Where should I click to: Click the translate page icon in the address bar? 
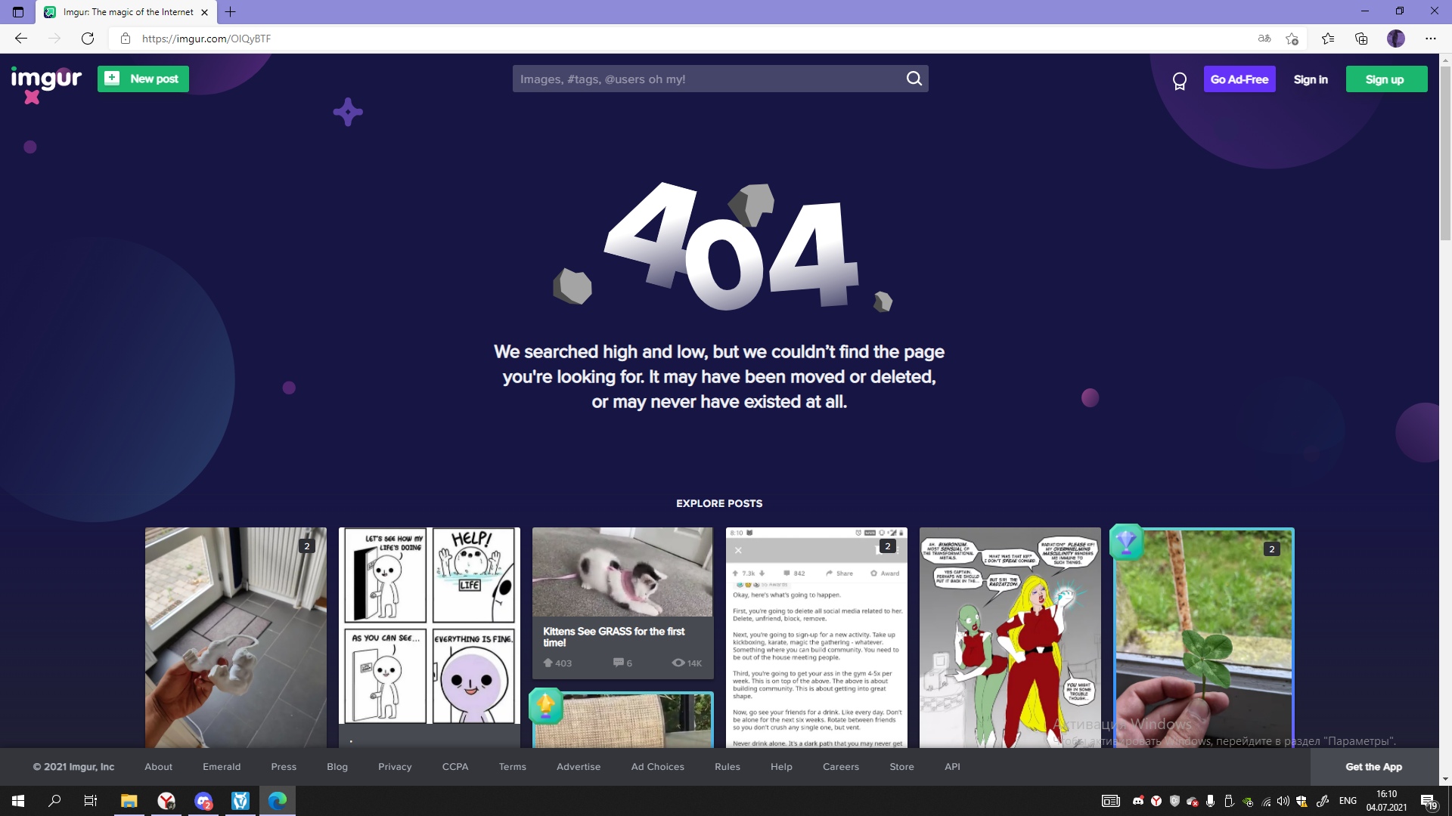1264,39
